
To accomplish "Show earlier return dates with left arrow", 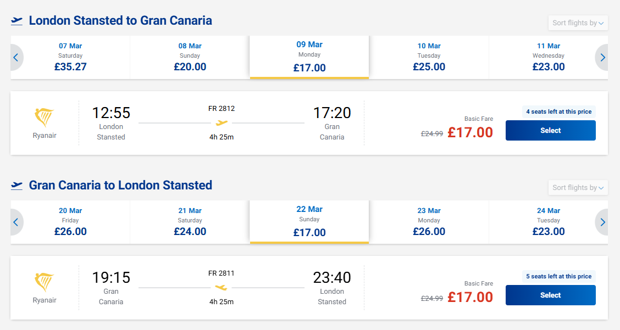I will pyautogui.click(x=16, y=222).
